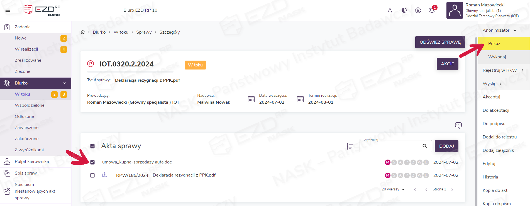
Task: Uncheck the umowa_kupna-sprzedazy auta.doc checkbox
Action: 92,162
